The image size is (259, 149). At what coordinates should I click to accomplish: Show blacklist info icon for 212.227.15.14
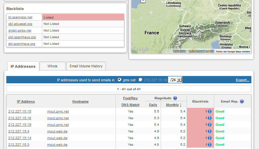210,138
